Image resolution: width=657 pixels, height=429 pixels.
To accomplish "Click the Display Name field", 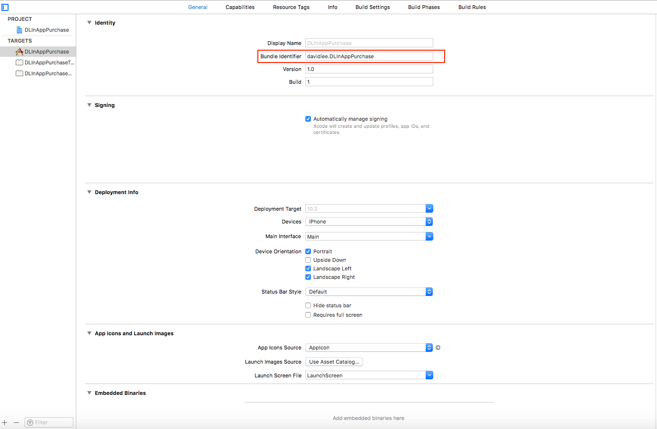I will (x=369, y=43).
